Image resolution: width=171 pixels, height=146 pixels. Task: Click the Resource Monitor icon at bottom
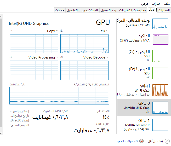141,141
